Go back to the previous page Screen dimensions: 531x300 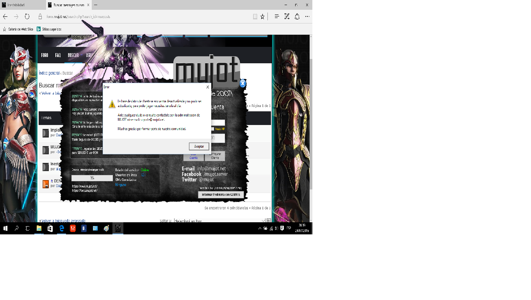[x=5, y=16]
